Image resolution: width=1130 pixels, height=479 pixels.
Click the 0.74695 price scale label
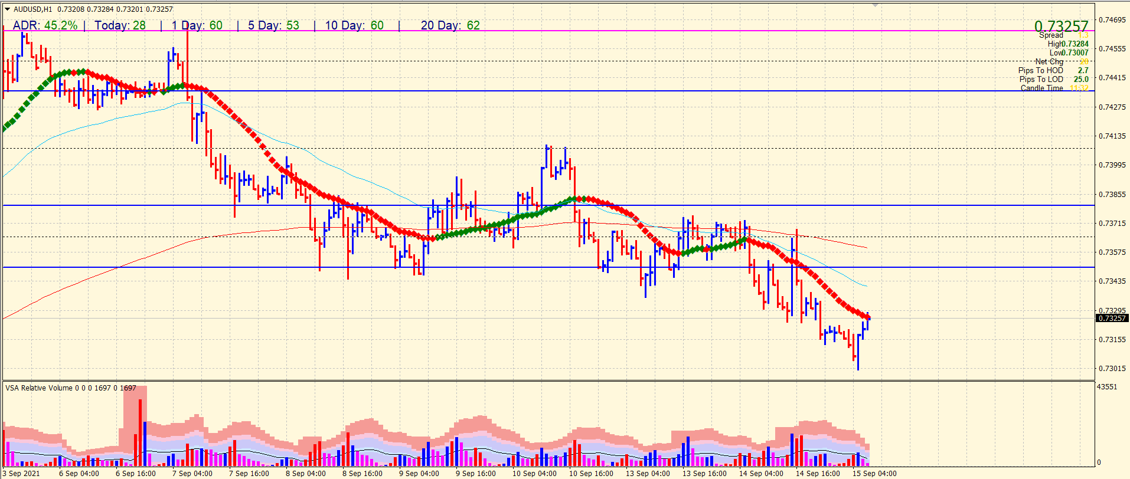coord(1112,20)
